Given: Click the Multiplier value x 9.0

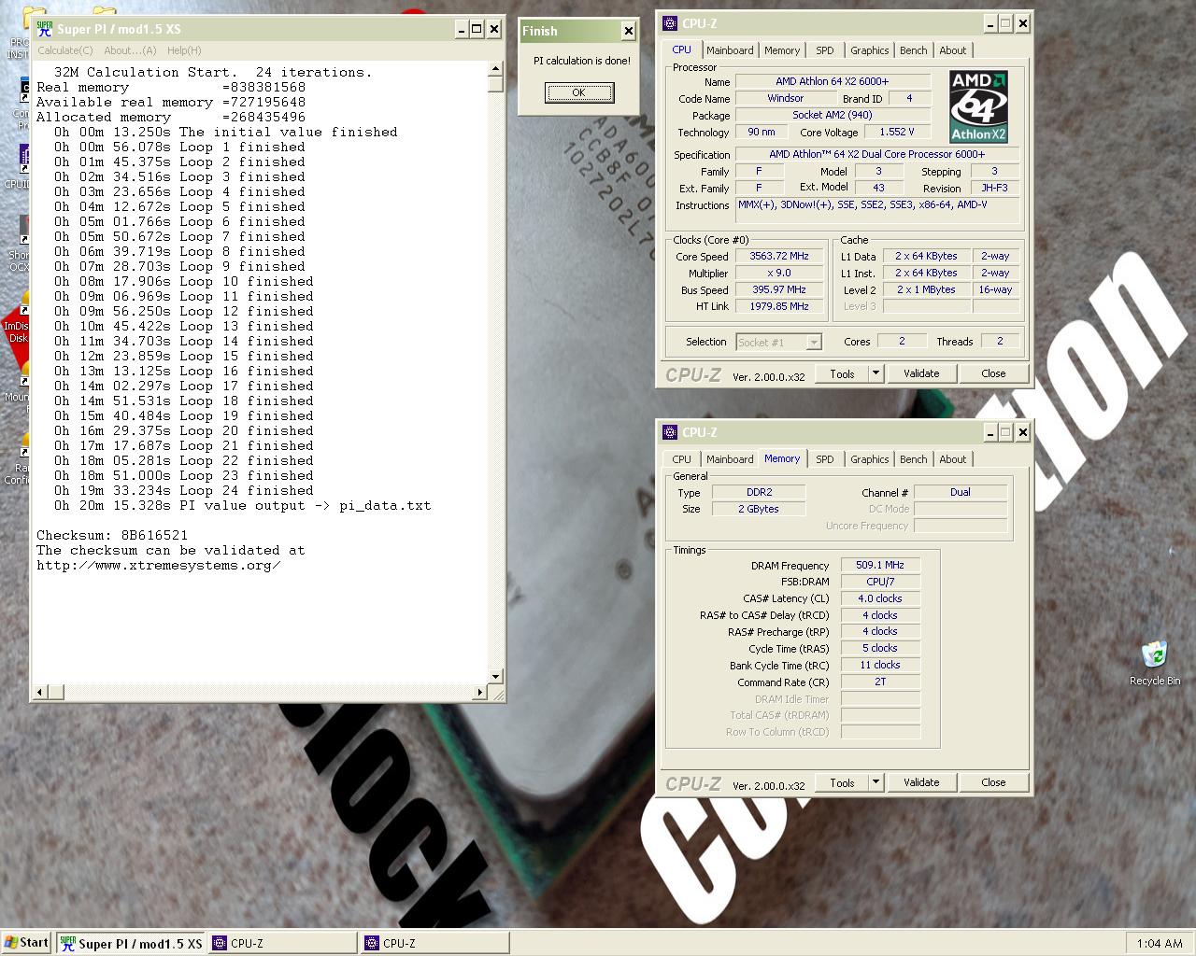Looking at the screenshot, I should (779, 274).
